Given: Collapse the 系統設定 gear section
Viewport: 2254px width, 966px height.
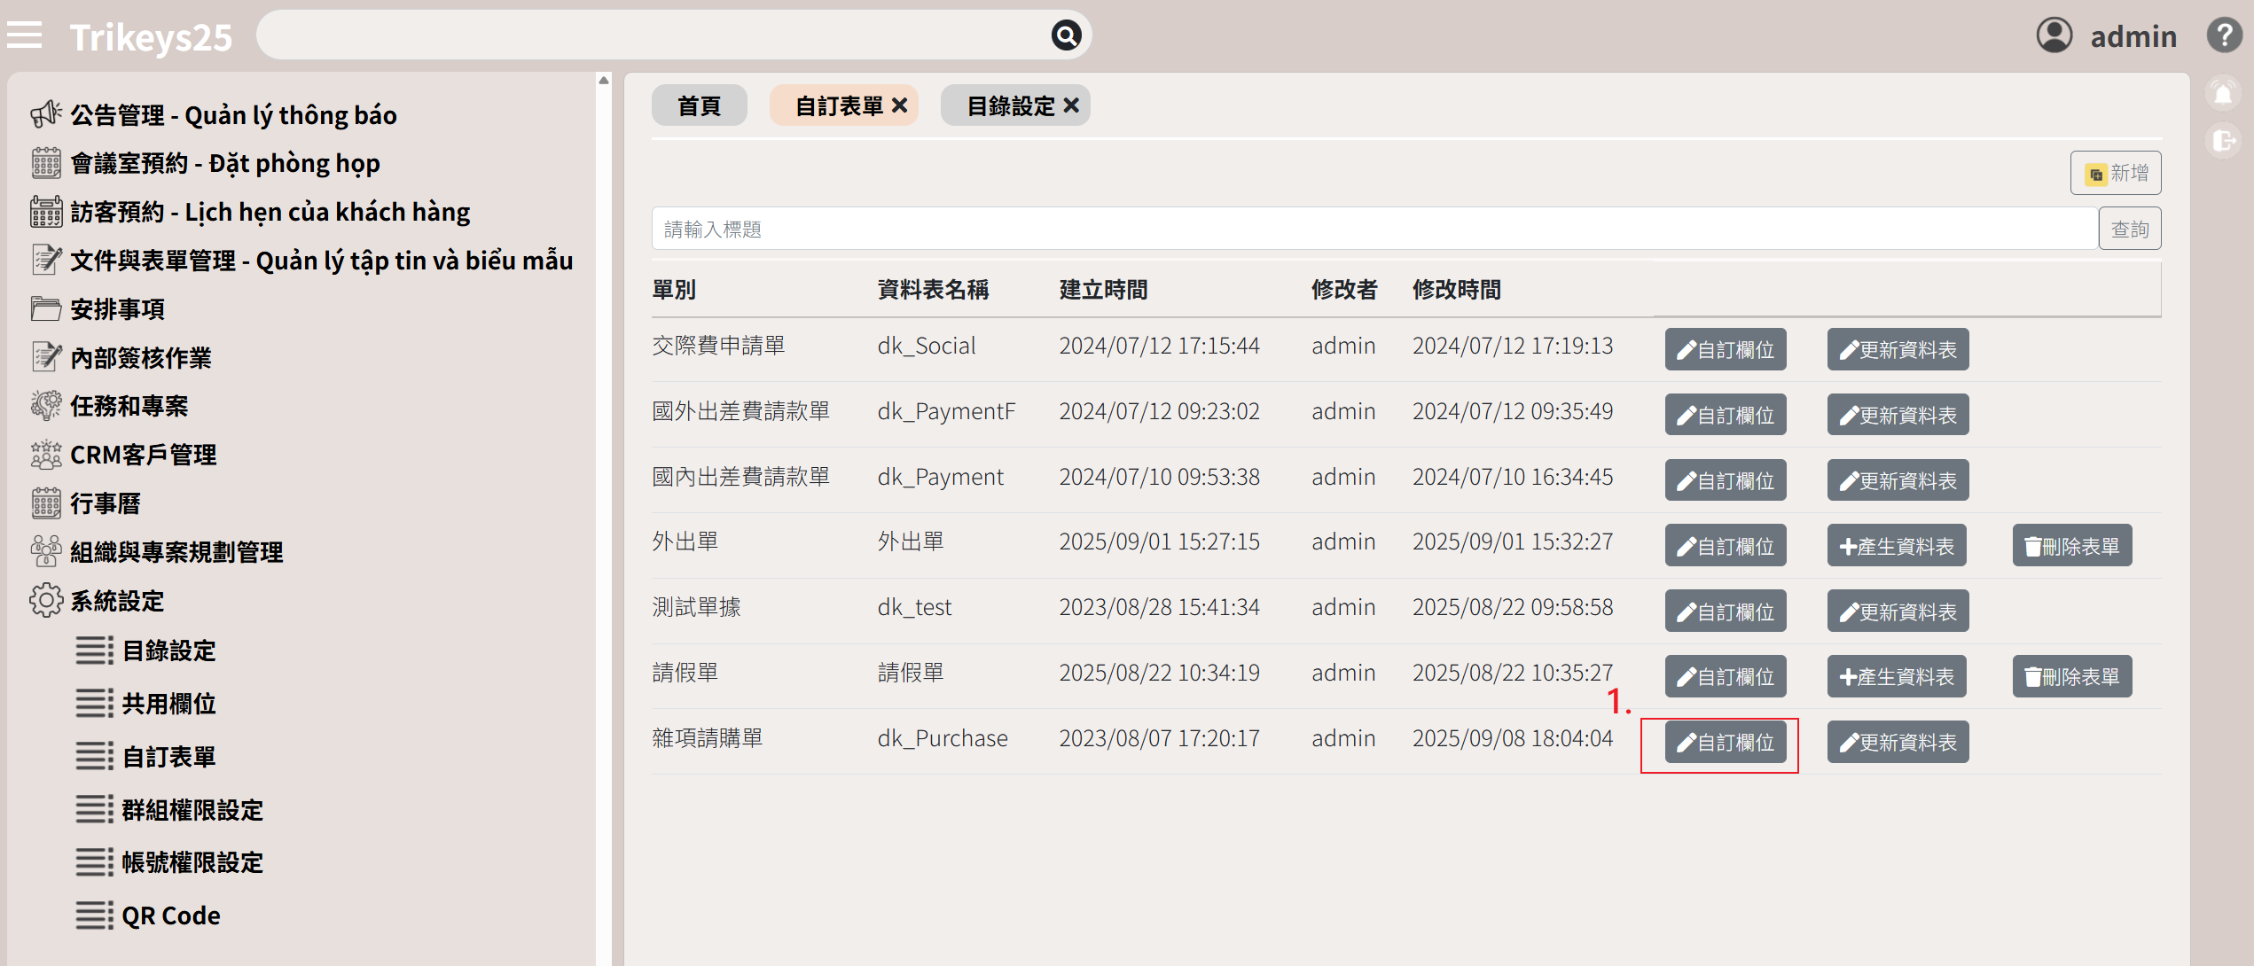Looking at the screenshot, I should click(117, 601).
